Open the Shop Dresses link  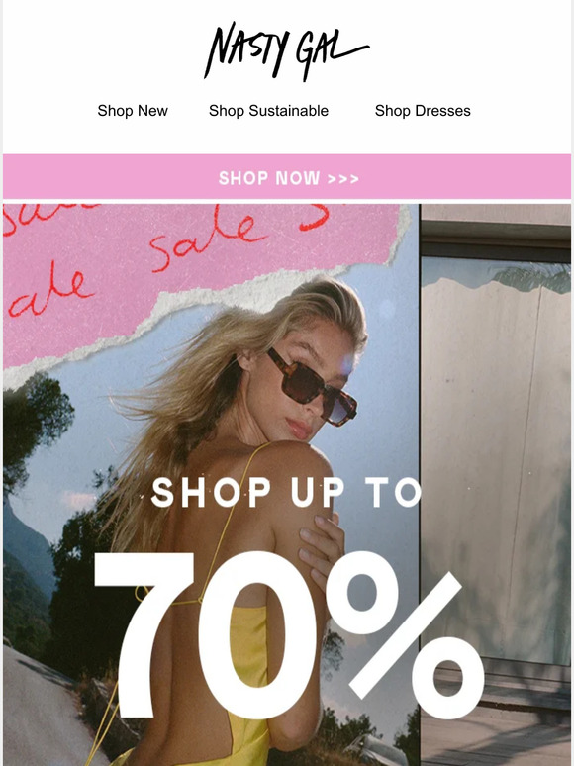pos(423,111)
